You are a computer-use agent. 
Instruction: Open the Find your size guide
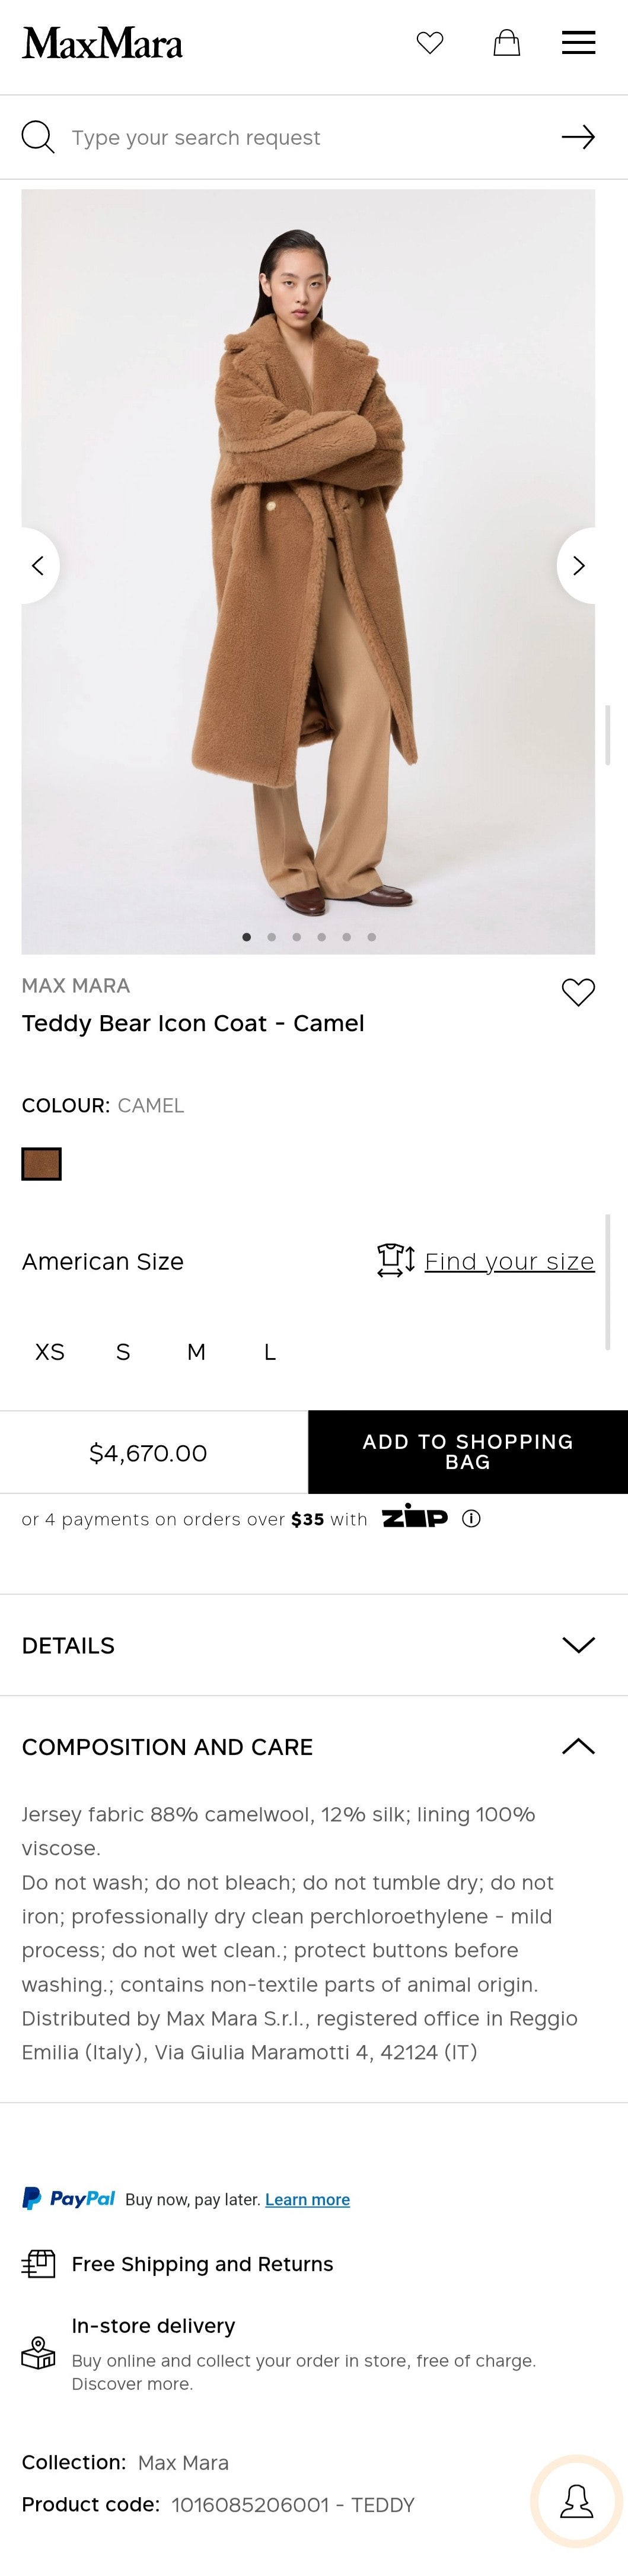[x=509, y=1262]
